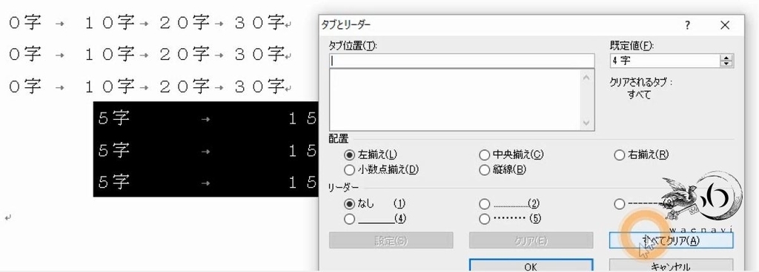Click the 既定値 field showing 4 字
This screenshot has width=759, height=272.
pos(665,61)
